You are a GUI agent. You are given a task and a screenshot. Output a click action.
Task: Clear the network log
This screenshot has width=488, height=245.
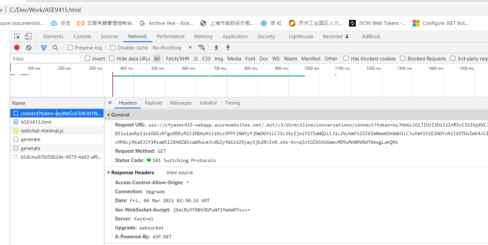click(28, 47)
